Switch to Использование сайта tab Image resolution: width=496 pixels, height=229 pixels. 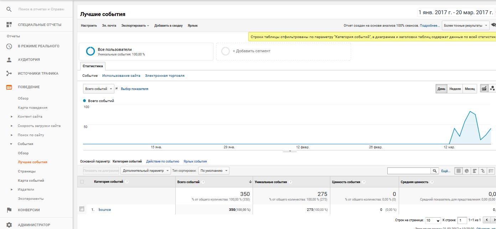point(121,76)
